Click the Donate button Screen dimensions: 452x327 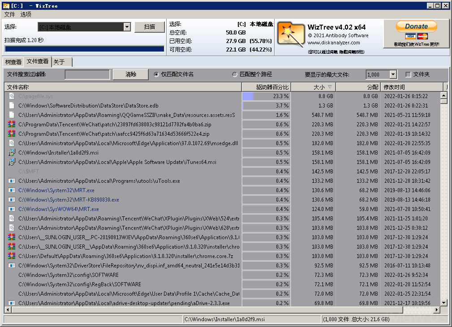tap(416, 26)
